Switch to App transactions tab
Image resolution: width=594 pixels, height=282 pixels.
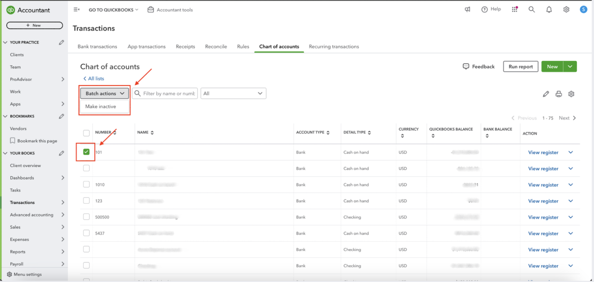[x=147, y=47]
